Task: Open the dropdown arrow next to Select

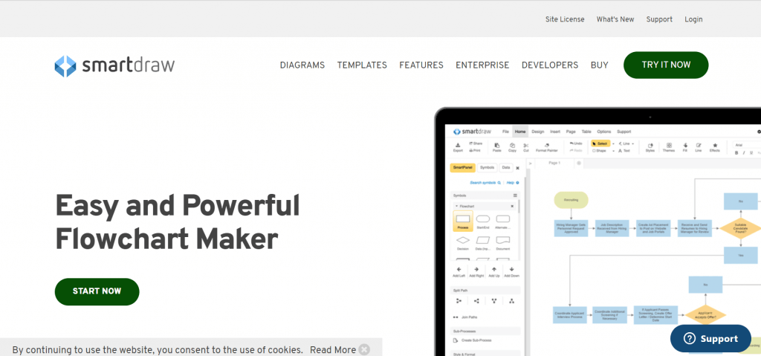Action: pos(613,143)
